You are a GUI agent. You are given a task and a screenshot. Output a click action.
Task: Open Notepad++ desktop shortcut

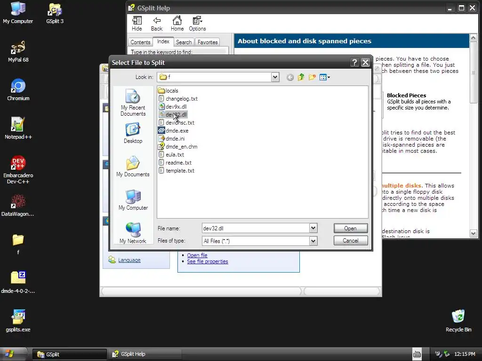[x=18, y=128]
